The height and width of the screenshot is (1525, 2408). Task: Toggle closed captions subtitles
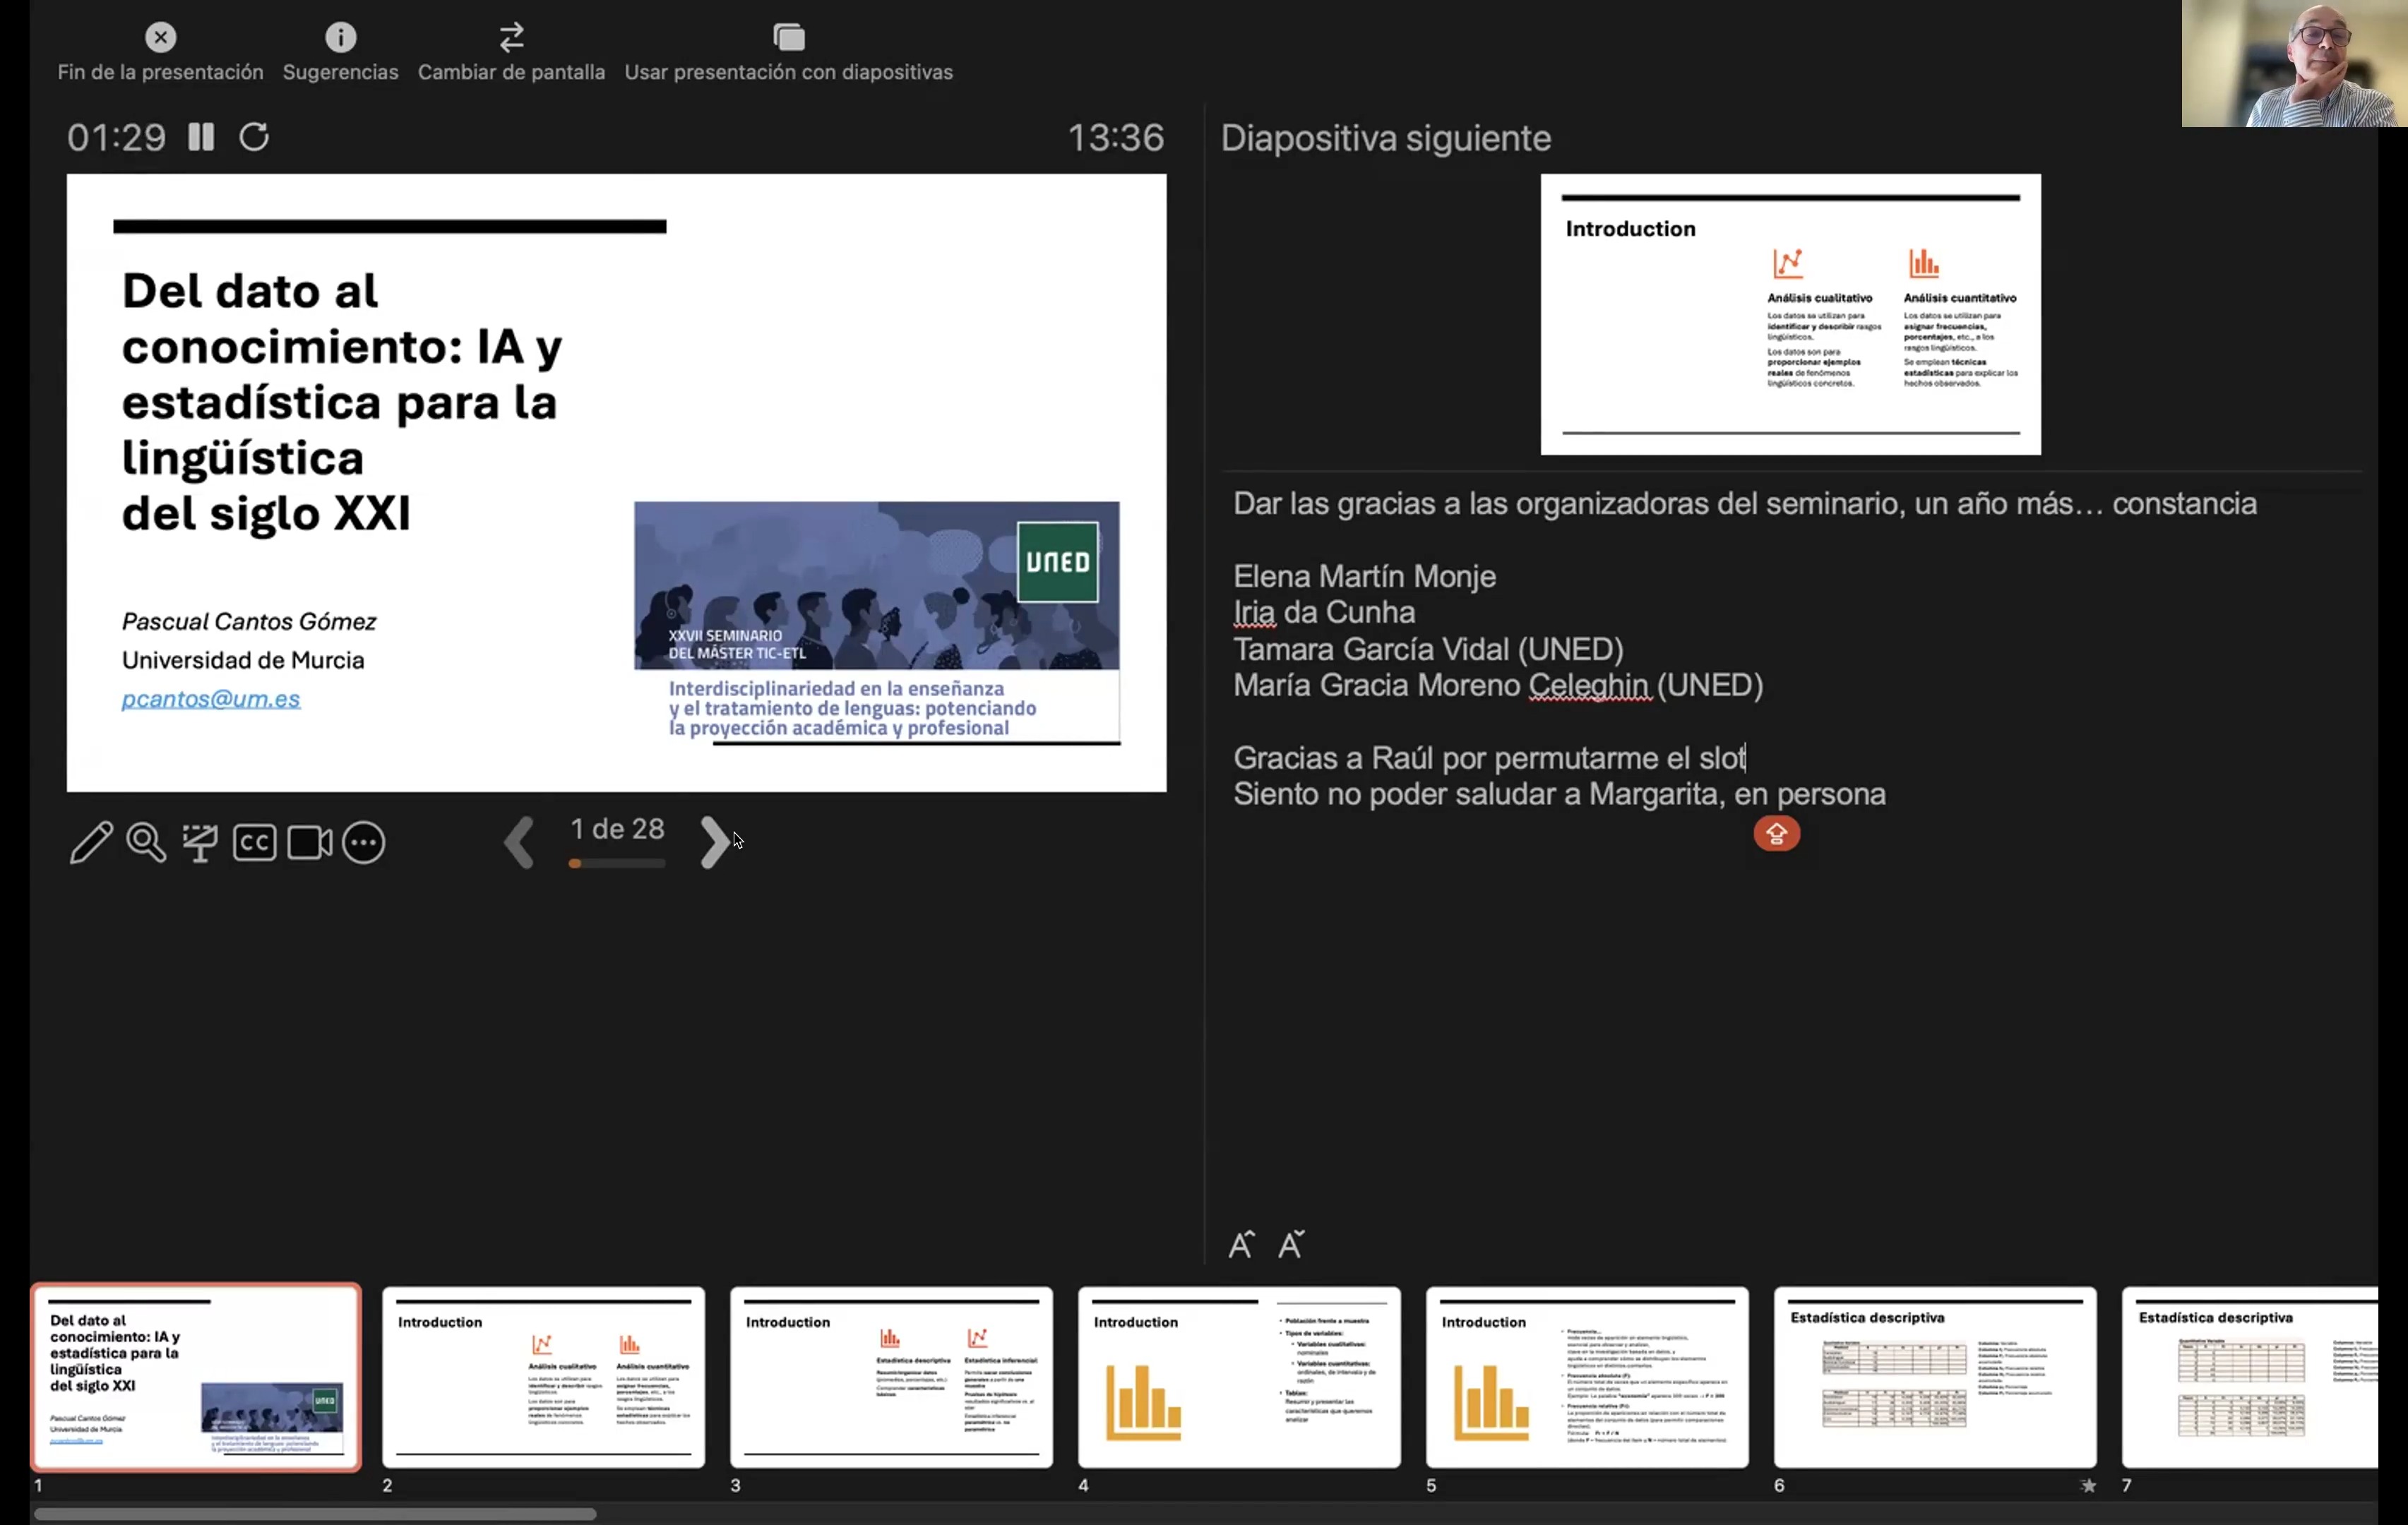(254, 842)
